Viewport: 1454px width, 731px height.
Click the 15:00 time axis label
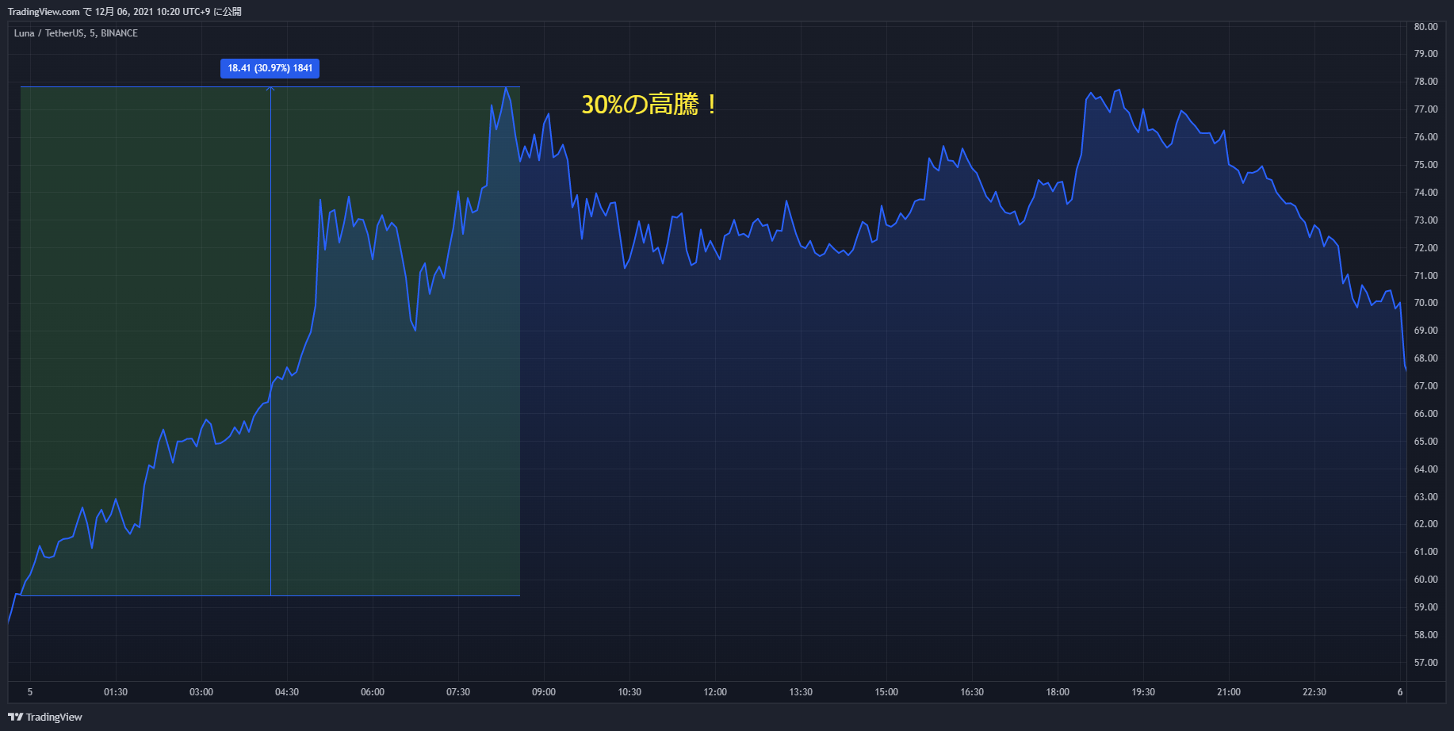(886, 692)
